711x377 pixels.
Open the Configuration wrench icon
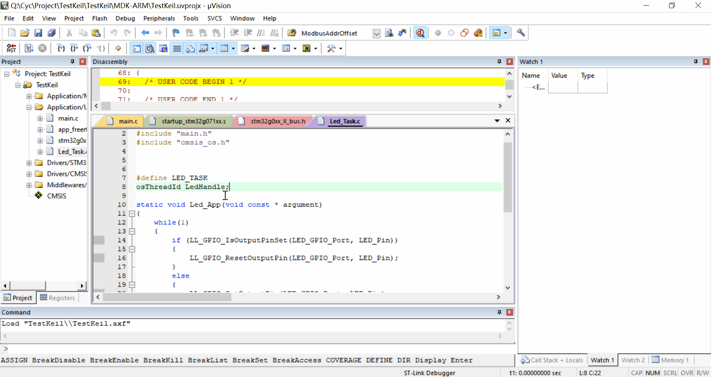click(521, 33)
